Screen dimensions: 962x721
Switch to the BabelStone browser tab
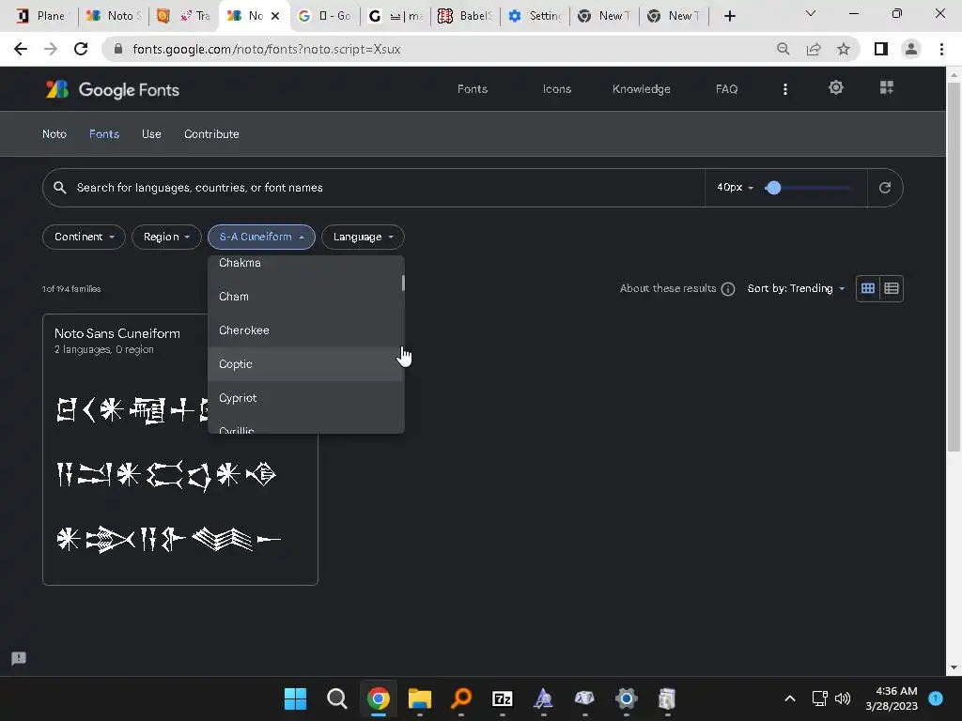point(466,16)
